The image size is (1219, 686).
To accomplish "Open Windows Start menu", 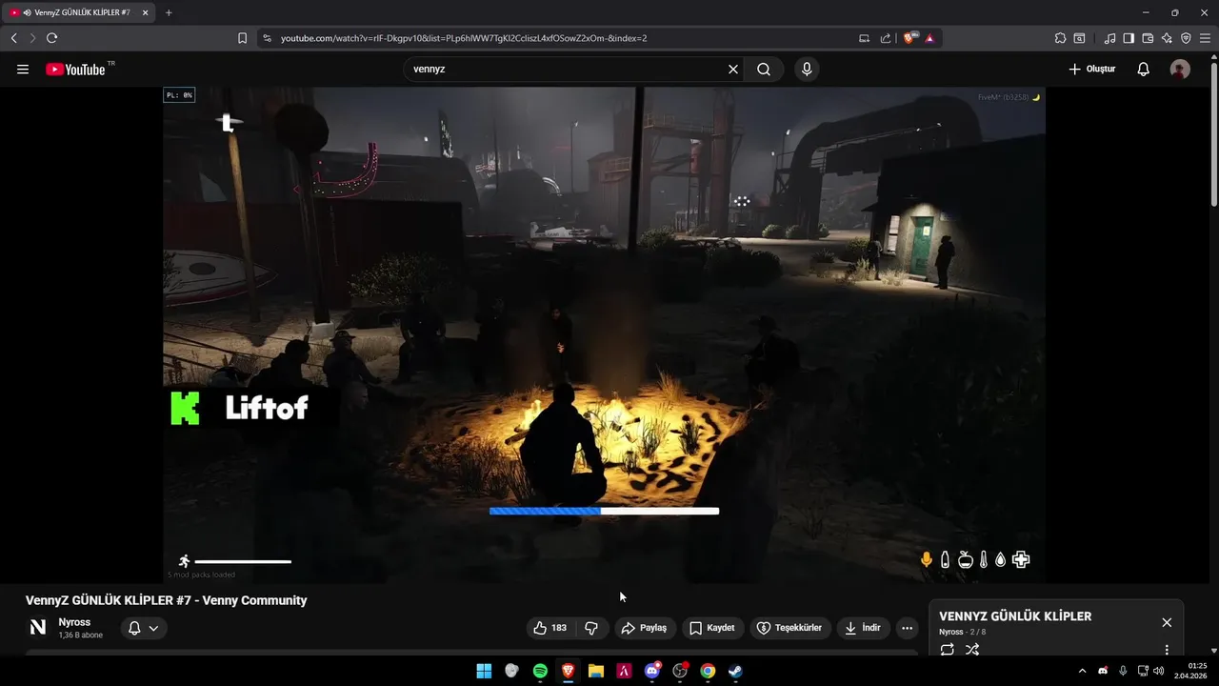I will pyautogui.click(x=484, y=671).
